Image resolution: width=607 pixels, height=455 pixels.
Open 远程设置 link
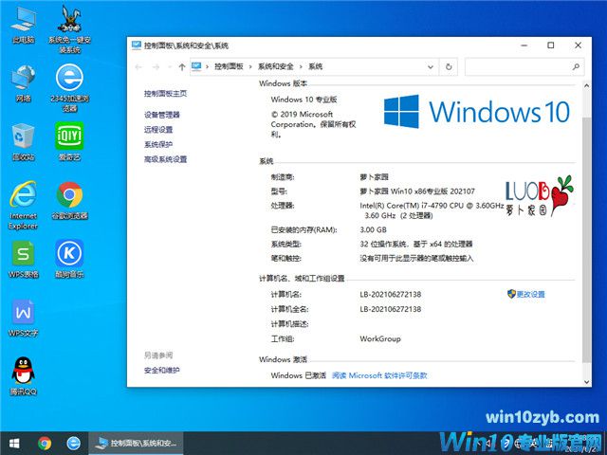(x=158, y=130)
